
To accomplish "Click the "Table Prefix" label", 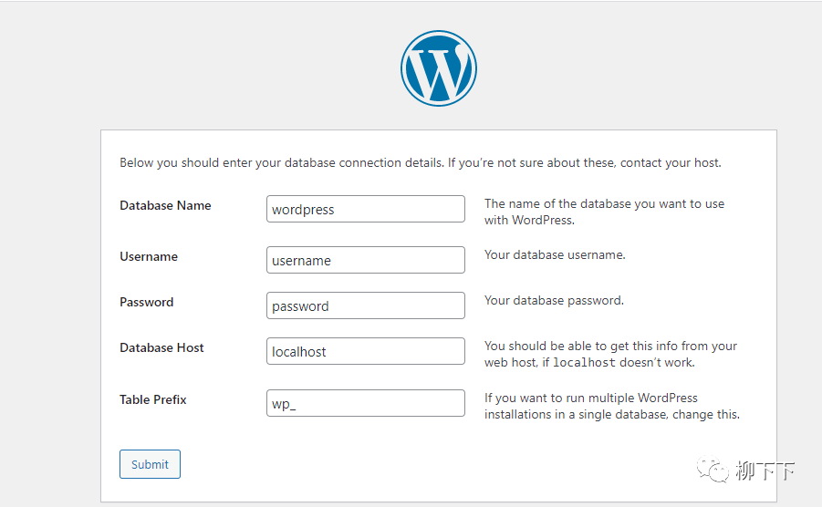I will (153, 399).
